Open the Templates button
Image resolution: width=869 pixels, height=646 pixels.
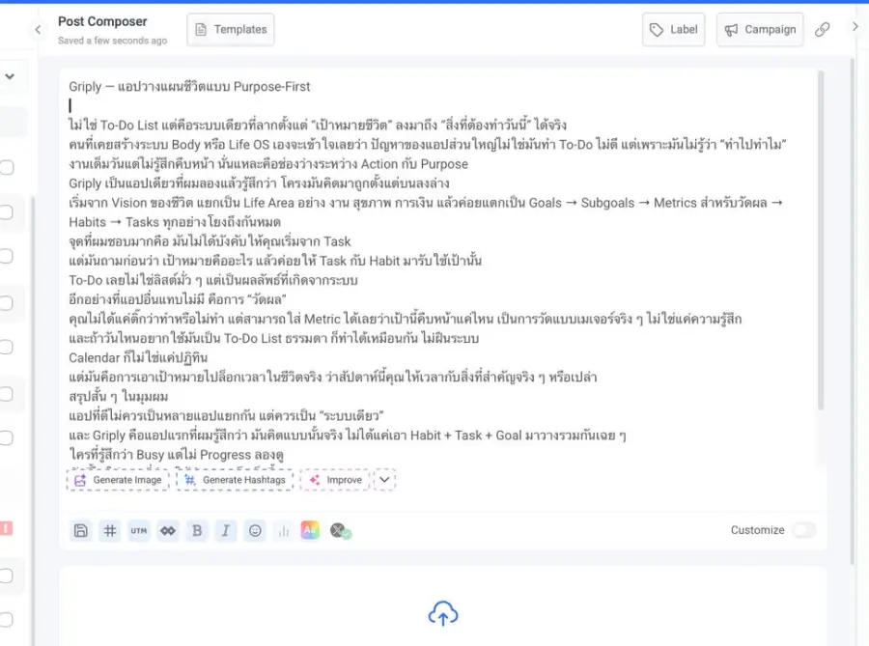point(231,29)
